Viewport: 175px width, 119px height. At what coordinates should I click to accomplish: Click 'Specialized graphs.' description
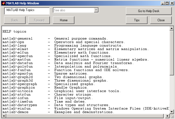(x=74, y=84)
